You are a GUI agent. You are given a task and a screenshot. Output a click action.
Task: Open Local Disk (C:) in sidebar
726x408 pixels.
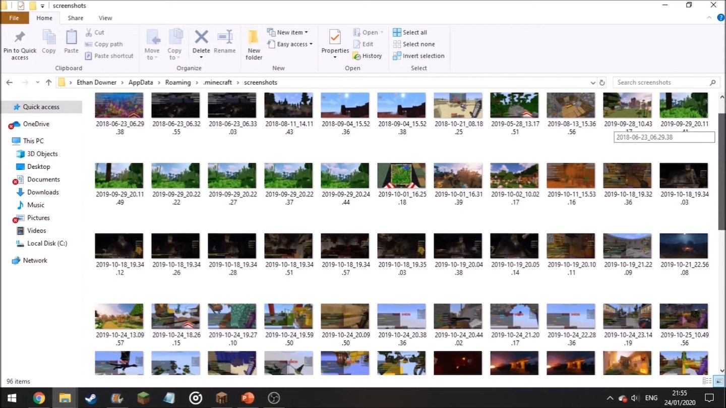[47, 243]
